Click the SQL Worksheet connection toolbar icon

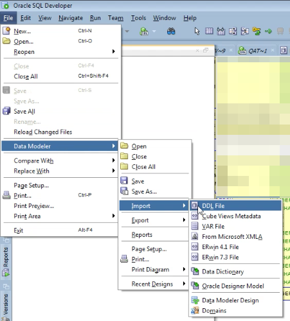pyautogui.click(x=144, y=31)
